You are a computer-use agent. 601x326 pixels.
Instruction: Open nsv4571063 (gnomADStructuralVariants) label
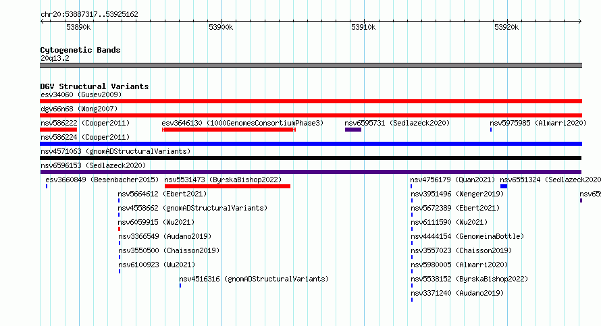tap(115, 151)
